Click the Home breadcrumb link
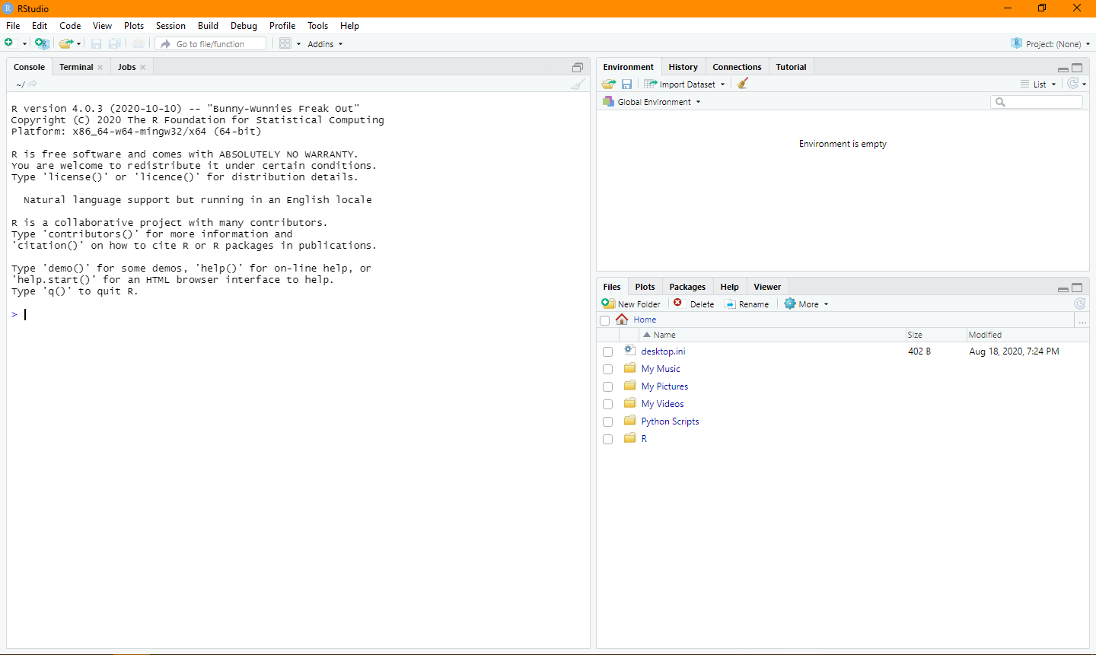 coord(645,320)
